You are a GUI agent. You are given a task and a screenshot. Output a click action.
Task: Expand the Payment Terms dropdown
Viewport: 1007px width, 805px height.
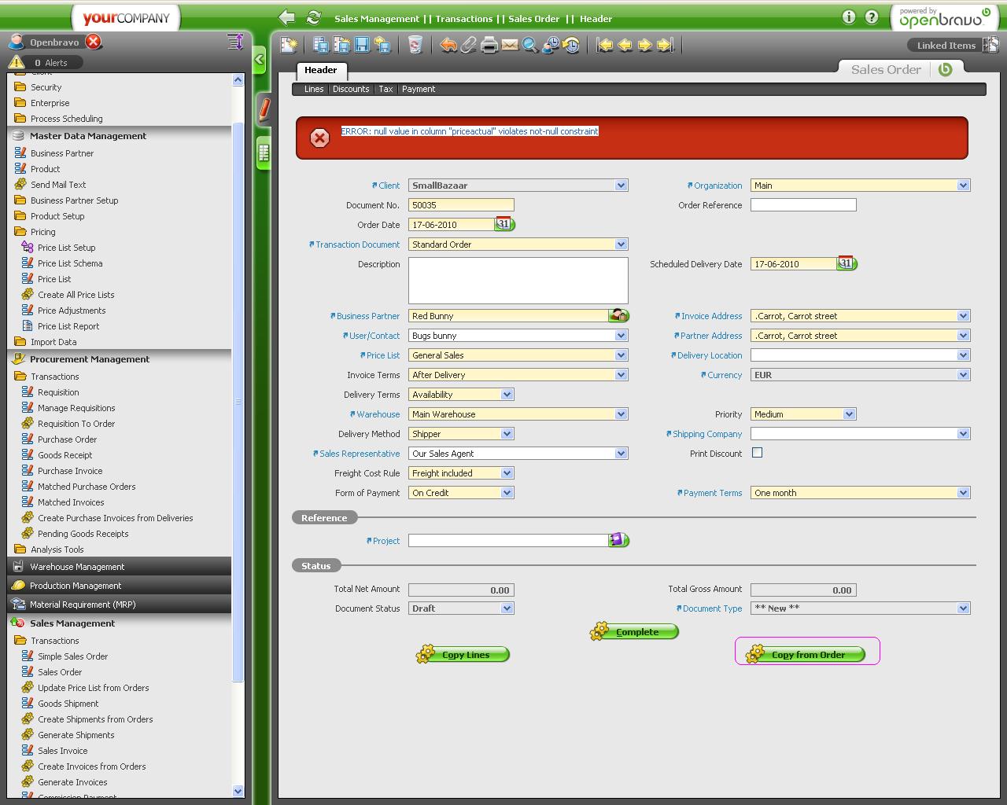963,493
